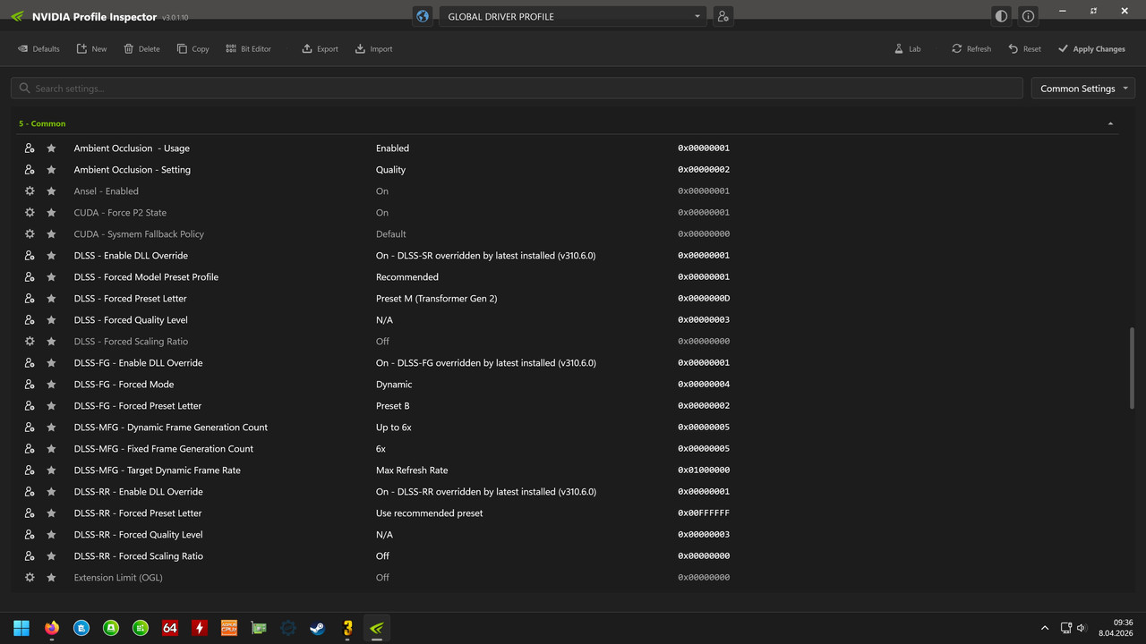Click the settings list vertical scrollbar
The height and width of the screenshot is (644, 1146).
(x=1132, y=368)
